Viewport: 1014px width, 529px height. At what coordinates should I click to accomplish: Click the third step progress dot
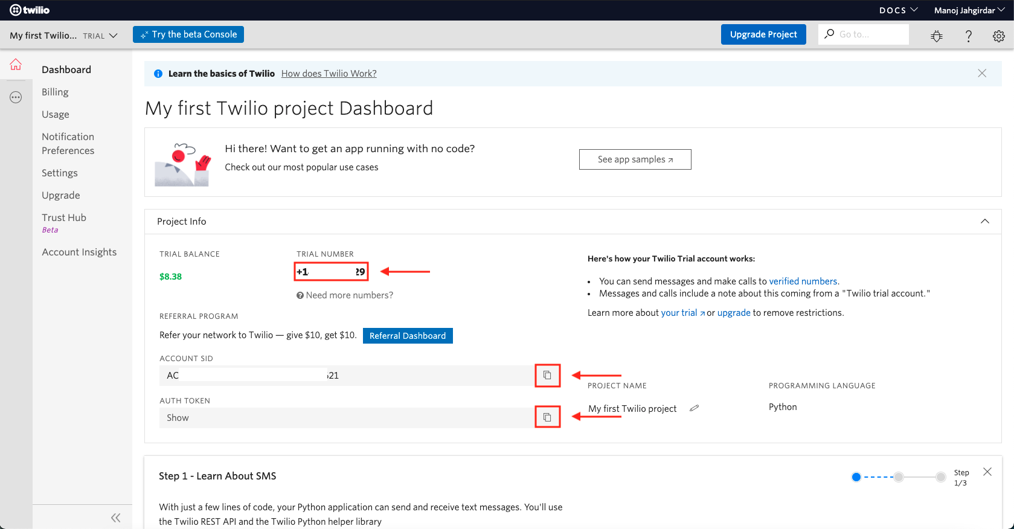click(941, 477)
